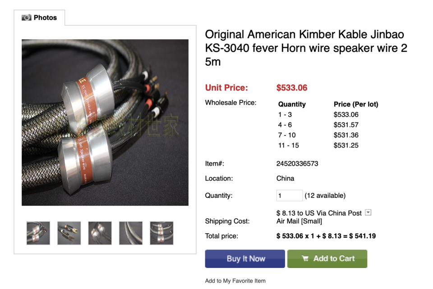Click the shopping cart icon on Add to Cart

click(305, 258)
